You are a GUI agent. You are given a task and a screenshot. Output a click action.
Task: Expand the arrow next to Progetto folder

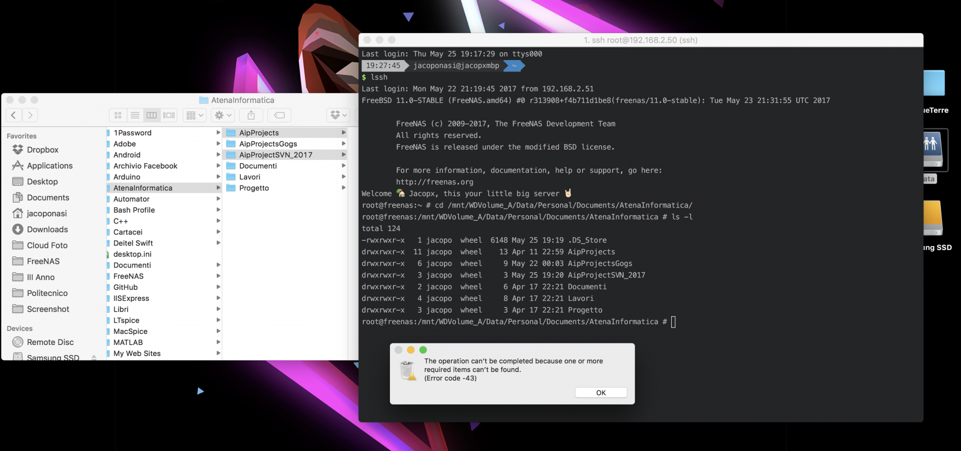click(343, 188)
